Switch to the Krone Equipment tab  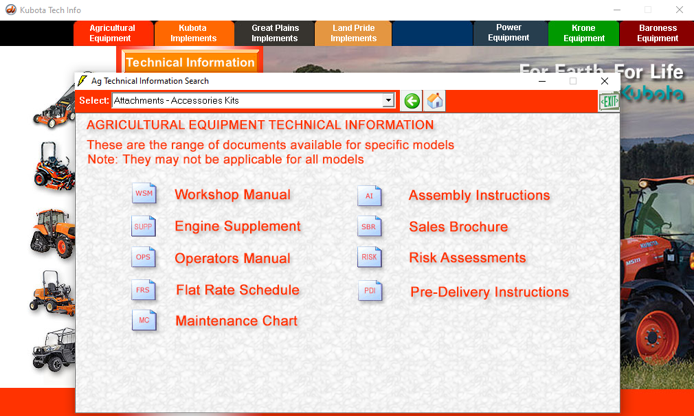click(583, 33)
